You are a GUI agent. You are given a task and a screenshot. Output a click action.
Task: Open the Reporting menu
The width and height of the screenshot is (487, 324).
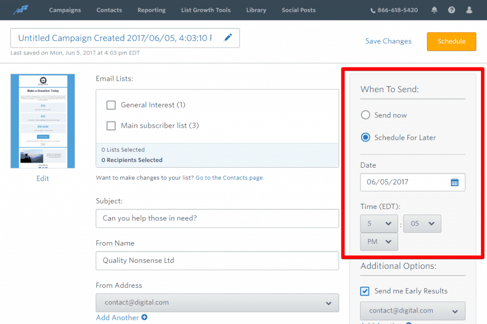click(151, 10)
